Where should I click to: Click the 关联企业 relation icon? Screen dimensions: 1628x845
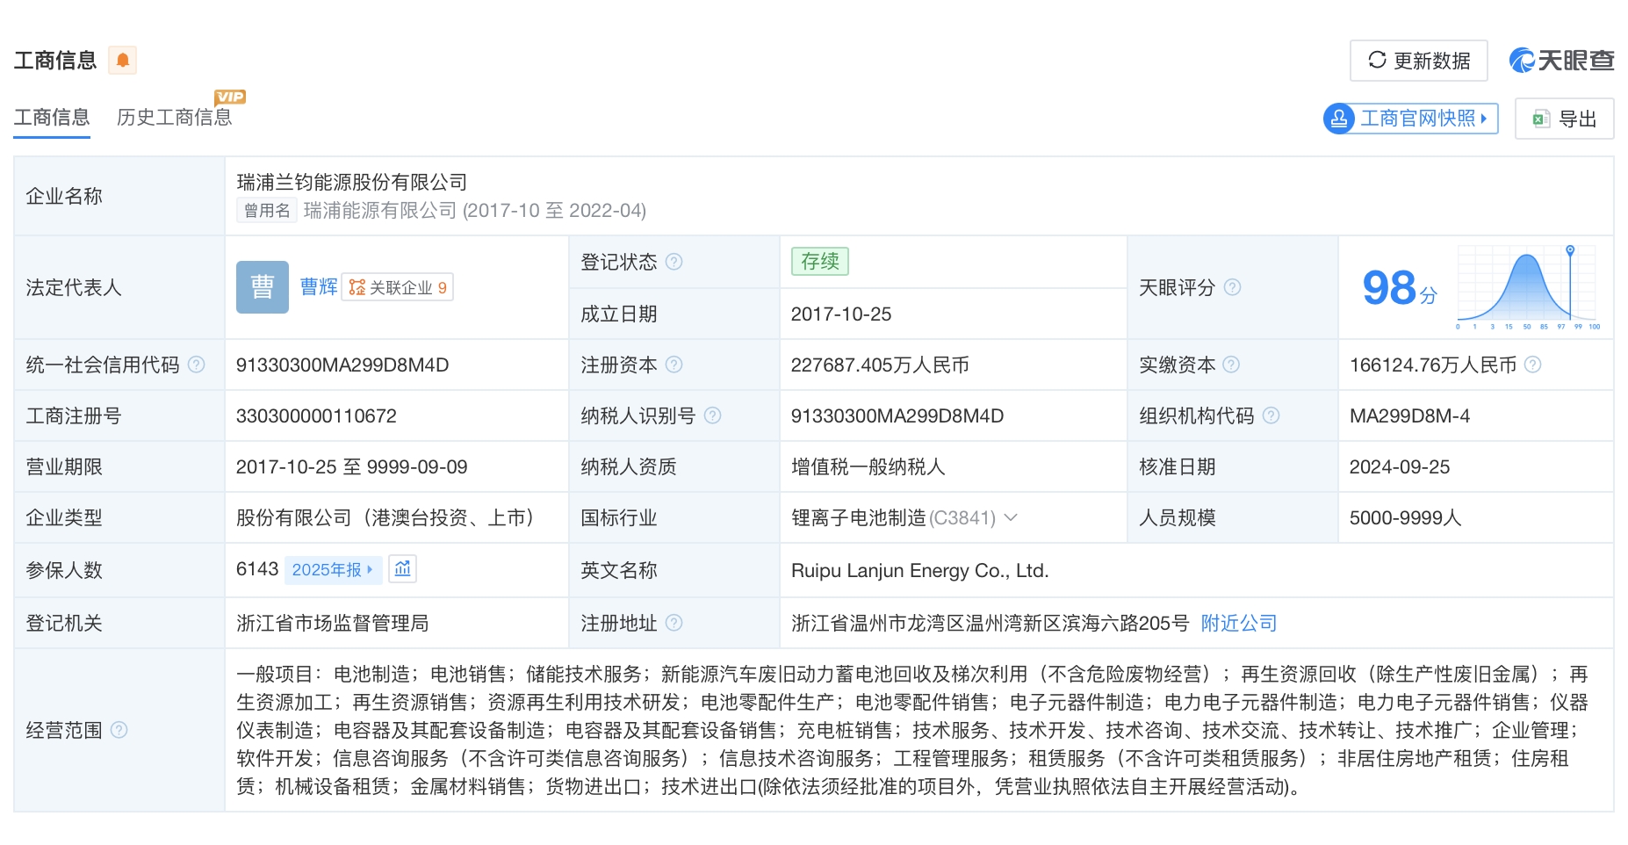point(357,287)
